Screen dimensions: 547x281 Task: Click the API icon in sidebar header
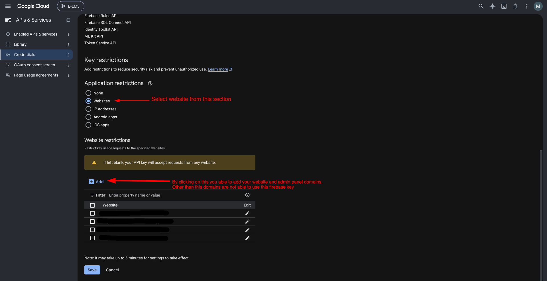tap(8, 20)
